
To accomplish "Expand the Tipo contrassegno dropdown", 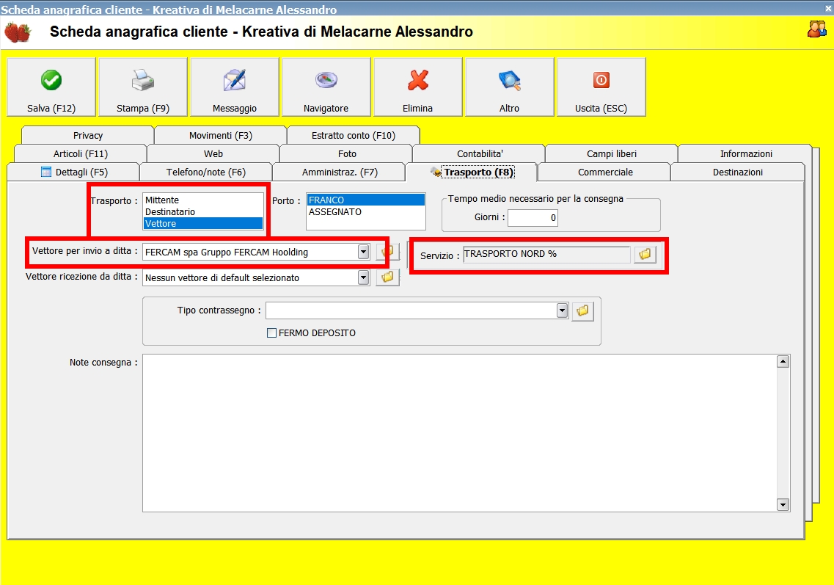I will (562, 310).
